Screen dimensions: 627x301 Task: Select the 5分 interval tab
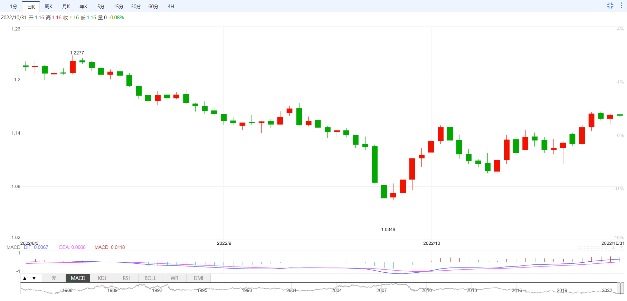click(x=101, y=7)
